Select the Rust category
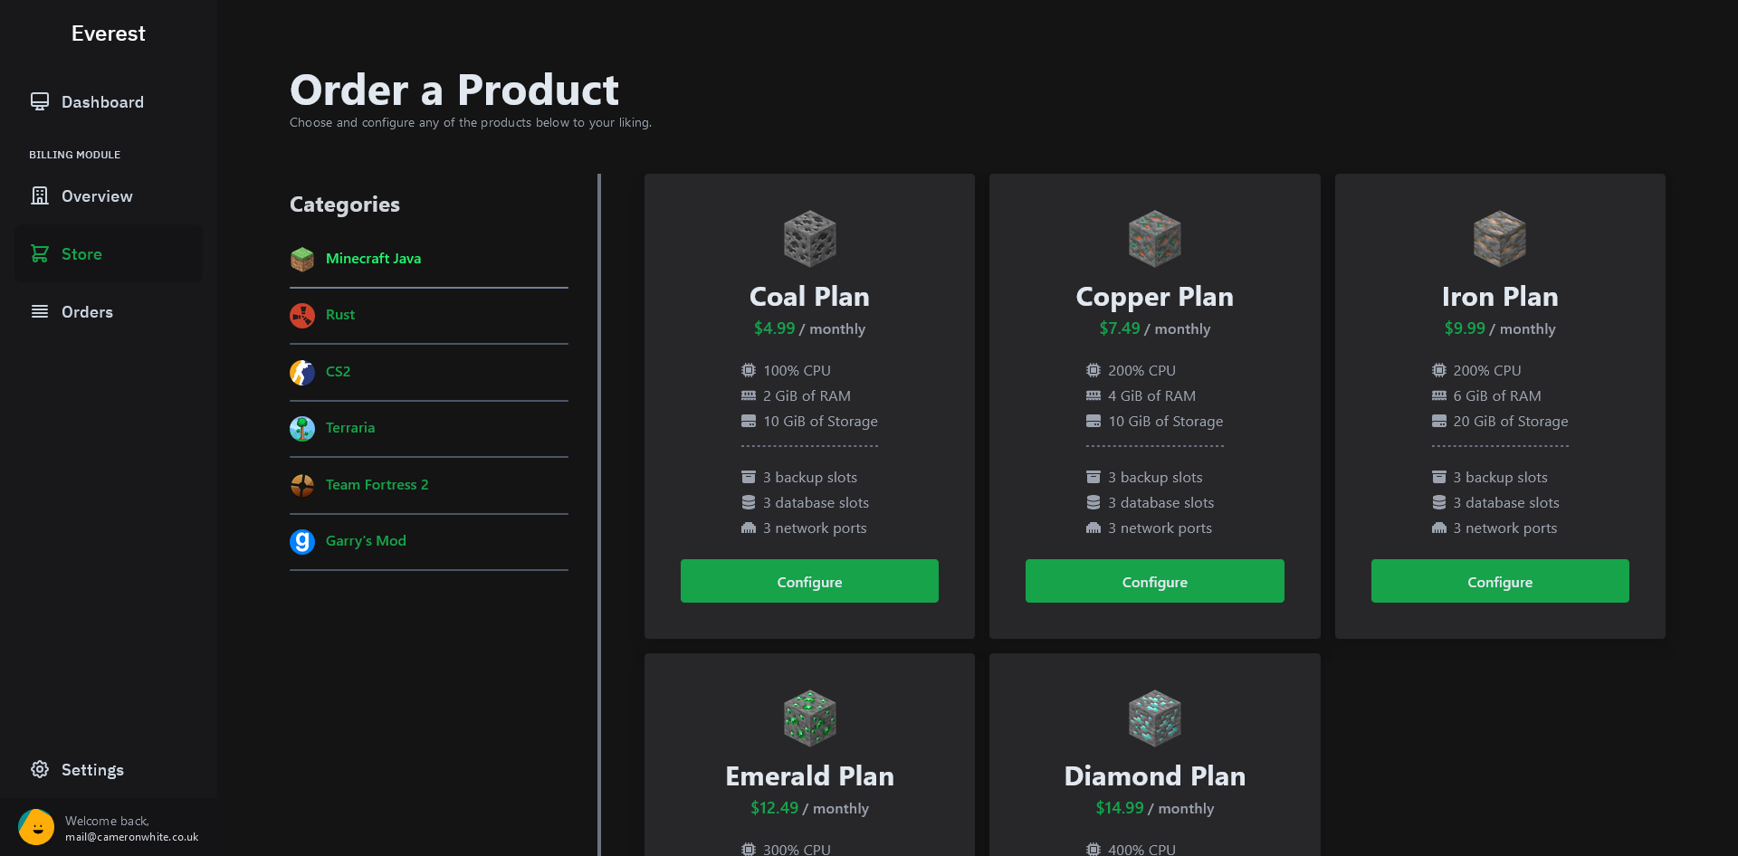 429,315
